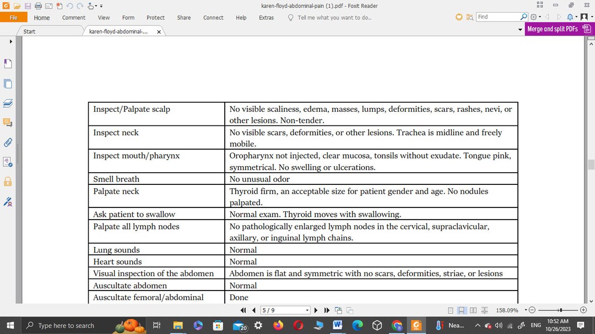Redo the last action
The width and height of the screenshot is (595, 334).
pyautogui.click(x=80, y=6)
